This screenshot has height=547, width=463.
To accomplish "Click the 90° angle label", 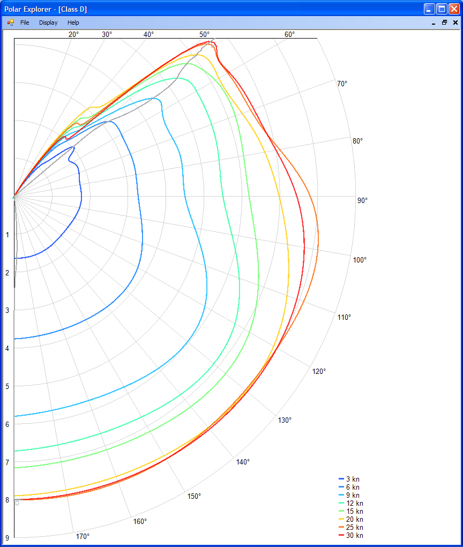I will point(362,200).
